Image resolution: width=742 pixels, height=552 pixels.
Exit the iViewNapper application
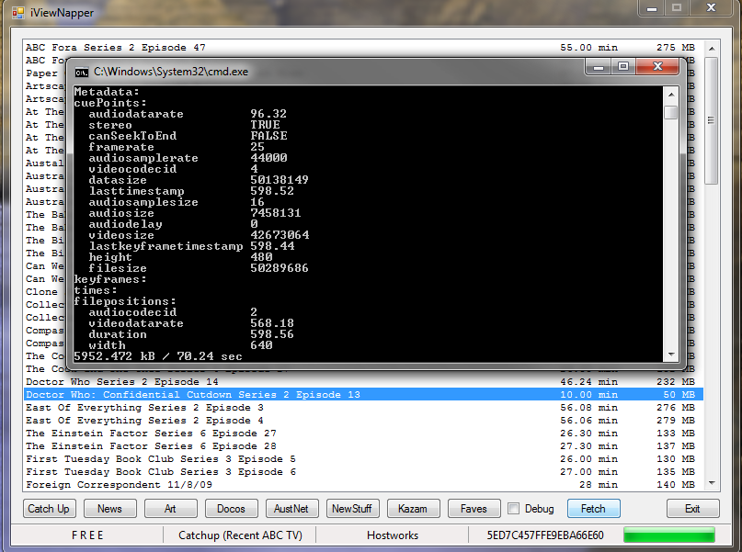tap(692, 509)
